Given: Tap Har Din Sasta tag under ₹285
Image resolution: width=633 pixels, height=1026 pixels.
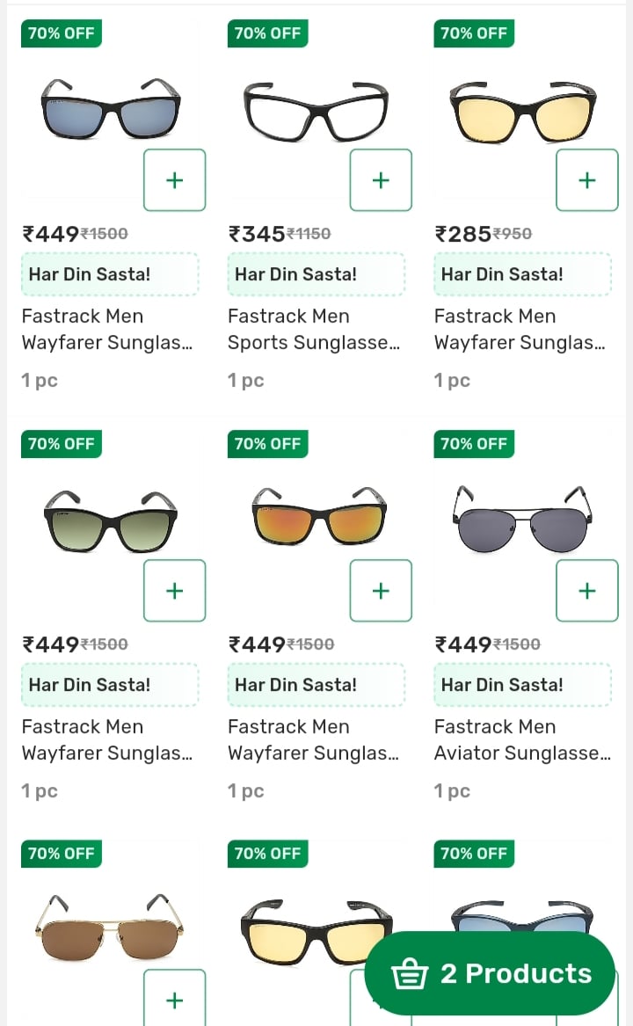Looking at the screenshot, I should point(522,274).
